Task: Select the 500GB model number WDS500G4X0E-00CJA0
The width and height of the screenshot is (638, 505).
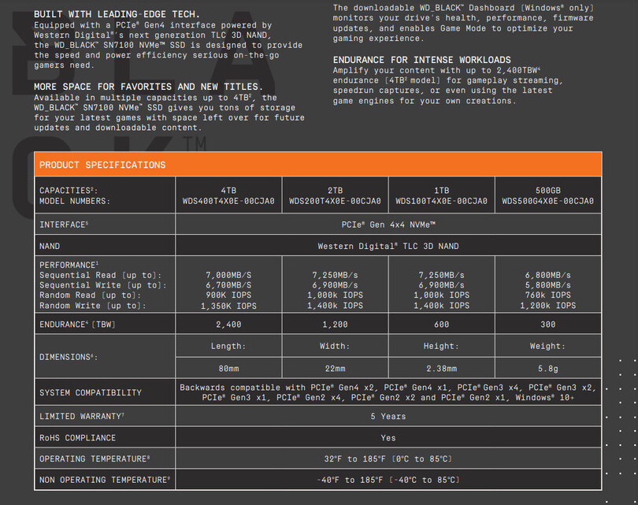Action: [x=547, y=201]
